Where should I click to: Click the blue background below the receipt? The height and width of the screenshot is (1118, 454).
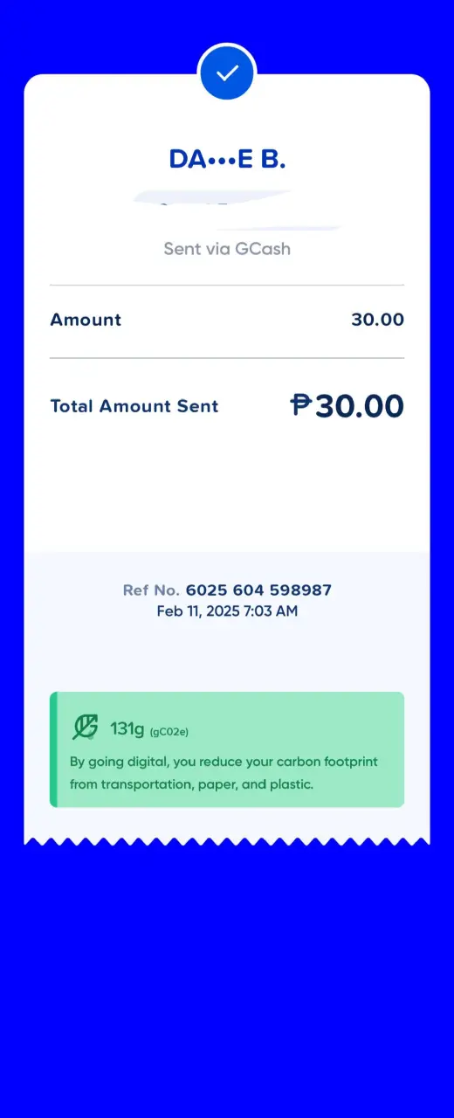click(227, 978)
